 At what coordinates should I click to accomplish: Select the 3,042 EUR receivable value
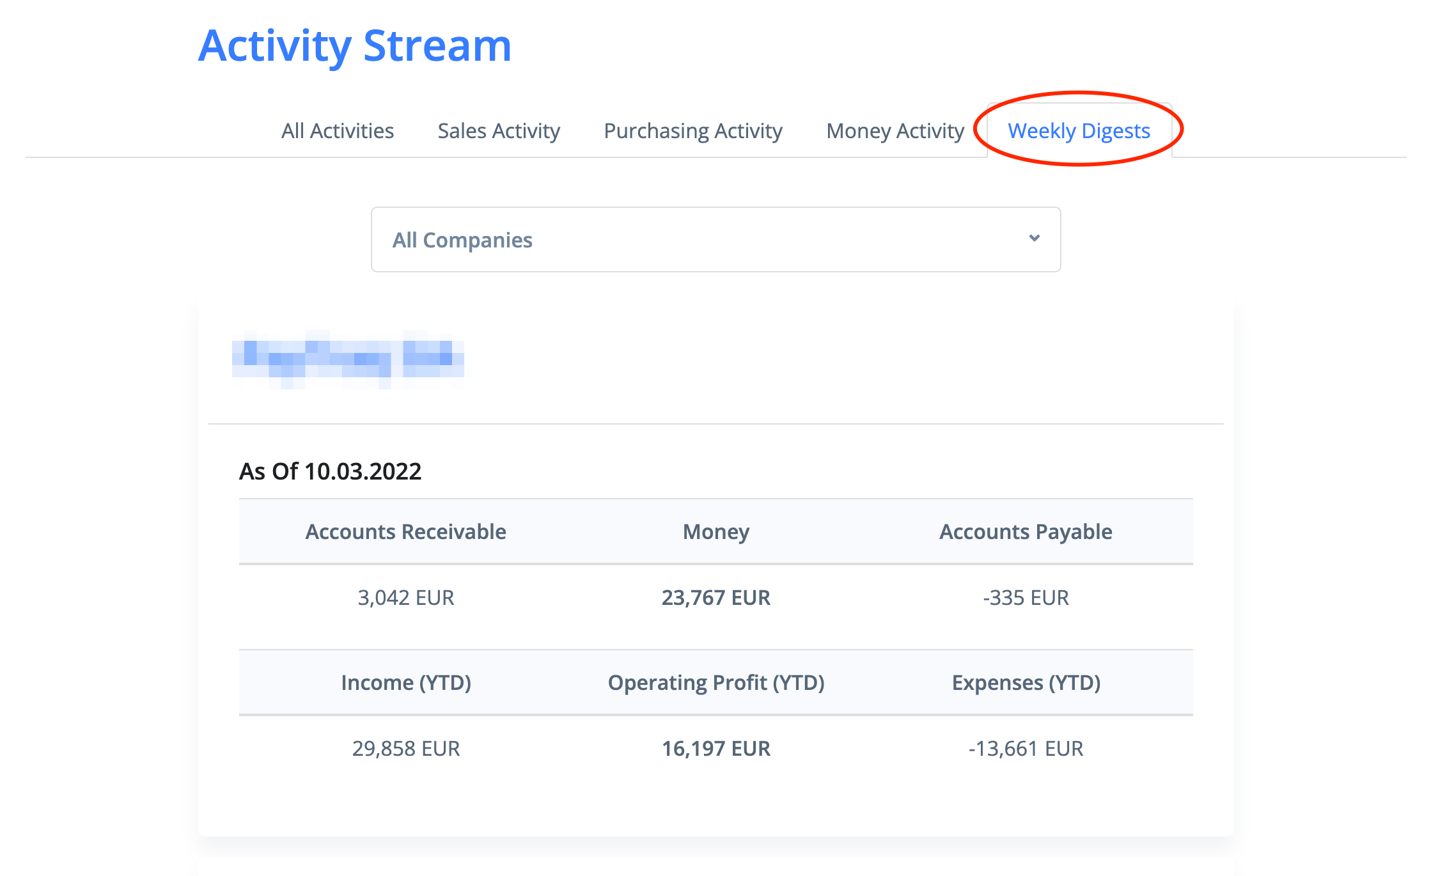405,597
